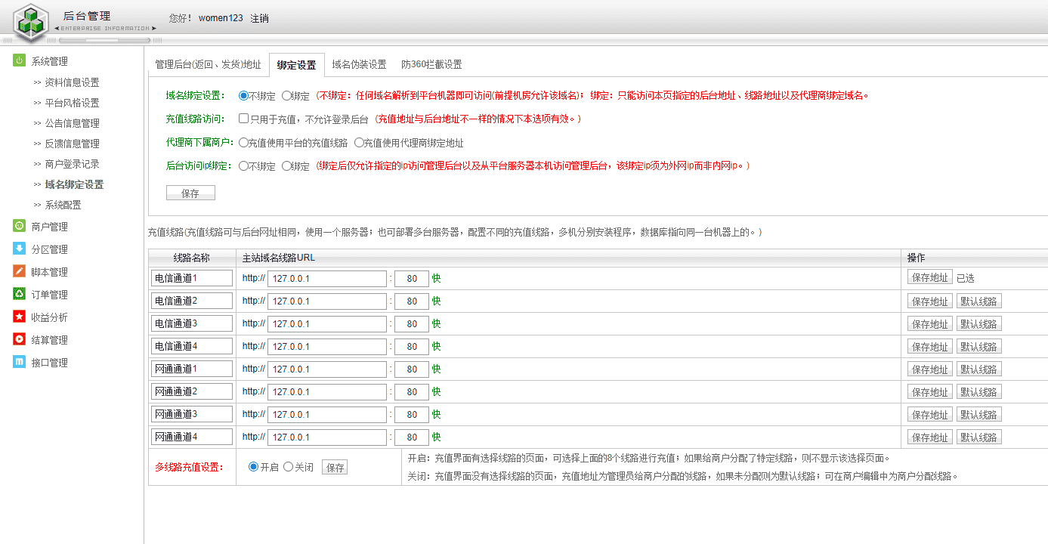Click the red 收益分析 star icon
The image size is (1048, 544).
pos(19,317)
